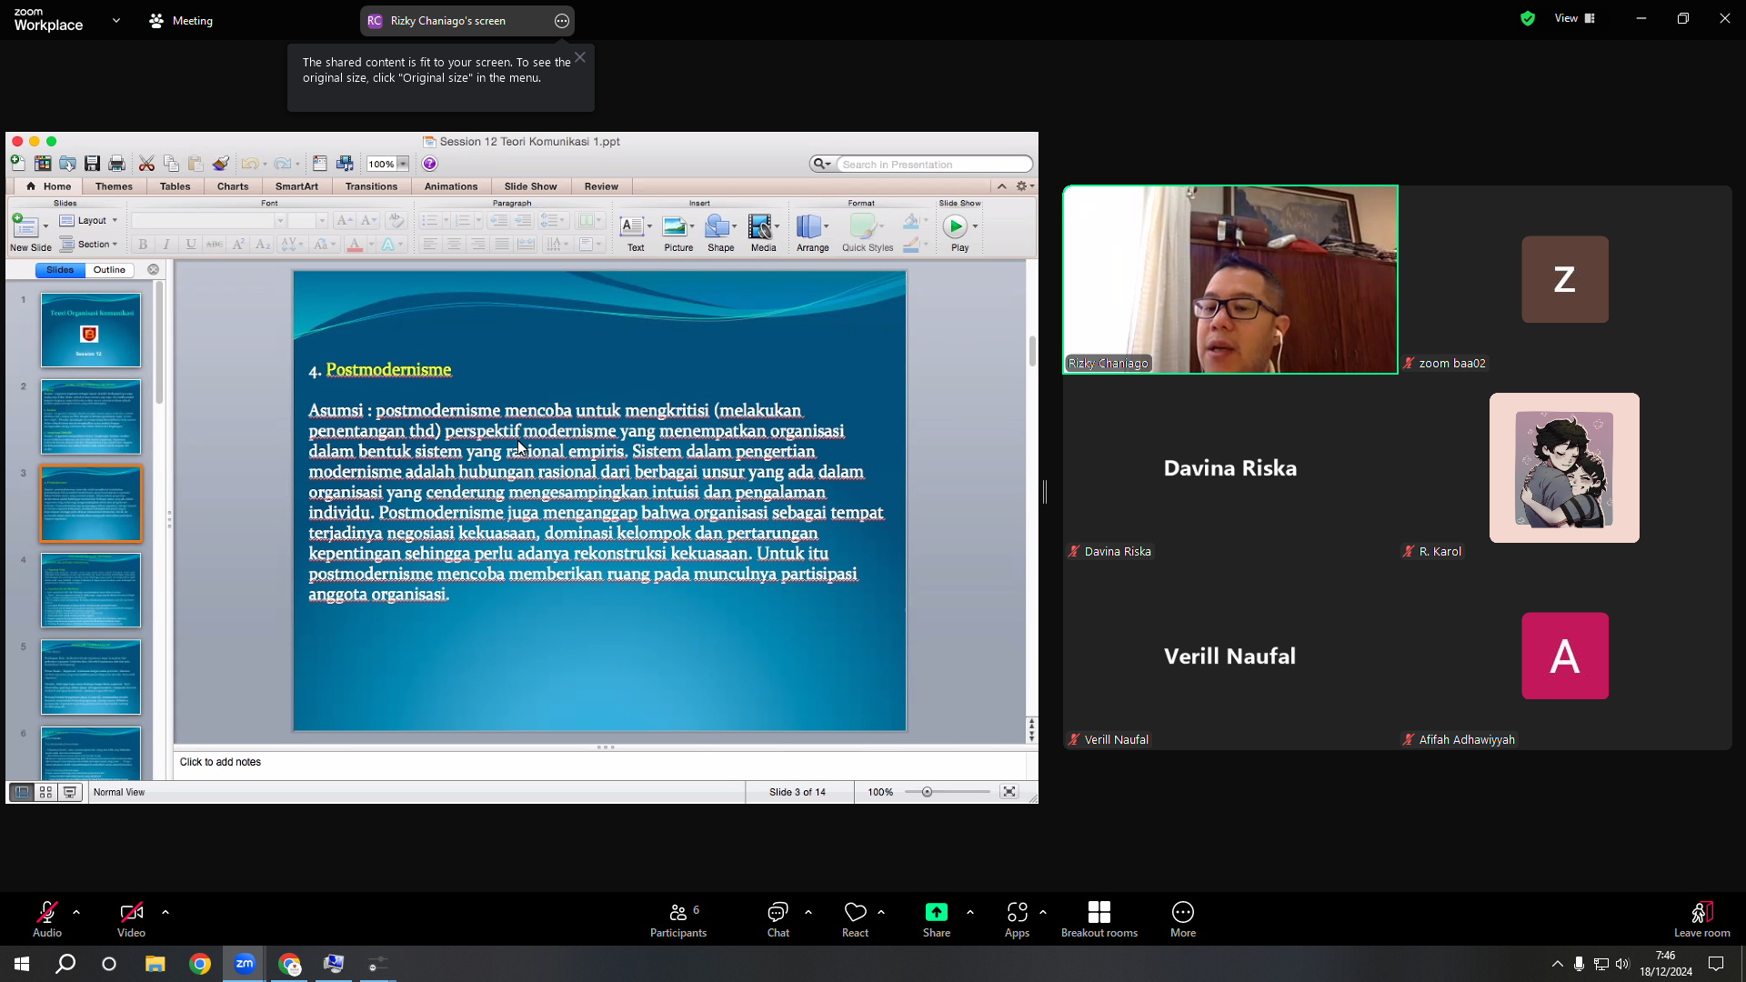1746x982 pixels.
Task: Click the Shape insert icon
Action: click(717, 225)
